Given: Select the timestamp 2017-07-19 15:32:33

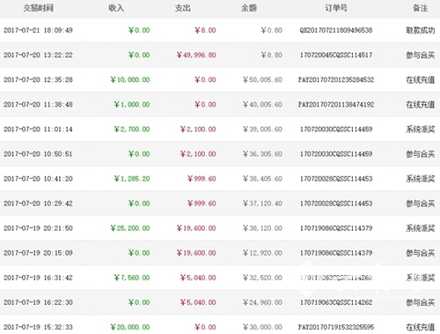Looking at the screenshot, I should (x=38, y=327).
